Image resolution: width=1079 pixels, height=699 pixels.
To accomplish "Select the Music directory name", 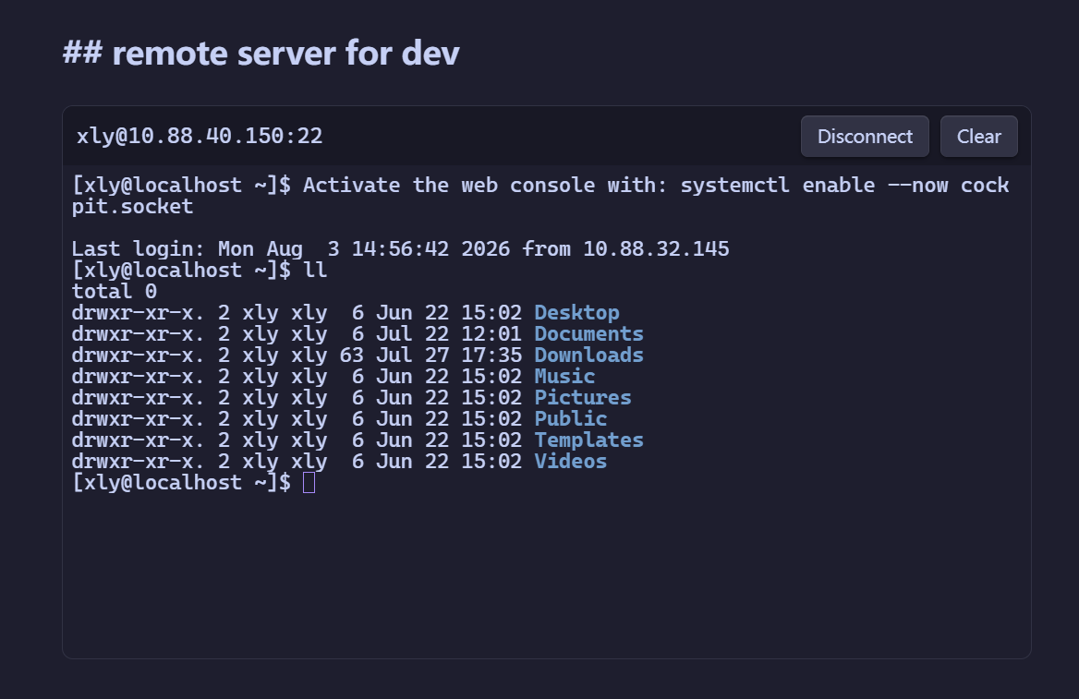I will (x=565, y=377).
